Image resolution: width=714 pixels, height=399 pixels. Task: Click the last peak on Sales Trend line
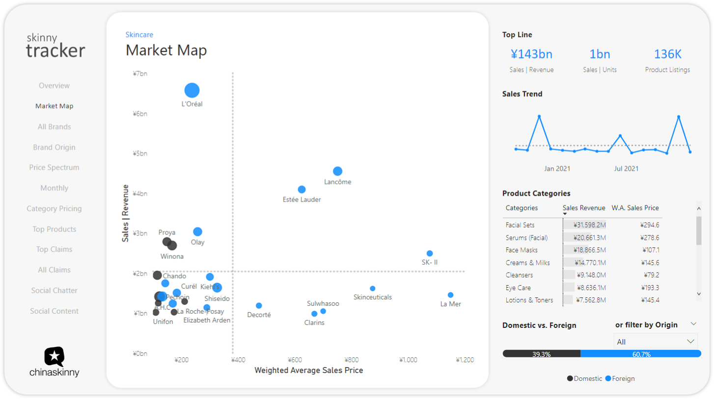679,117
